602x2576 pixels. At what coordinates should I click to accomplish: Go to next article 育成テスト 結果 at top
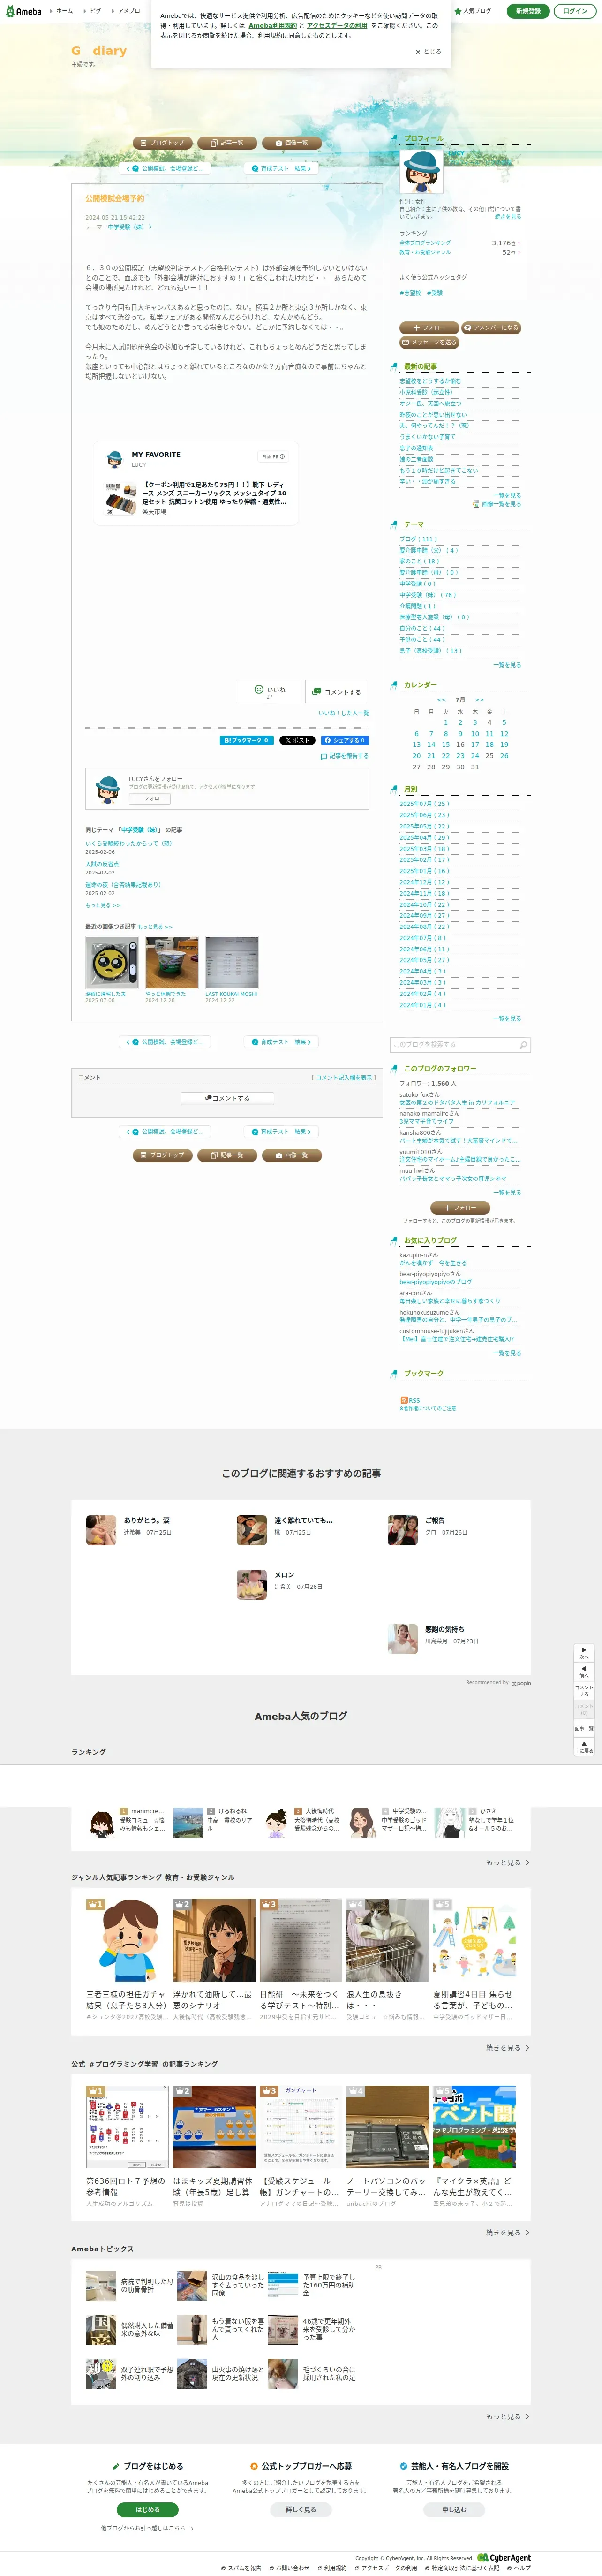[x=280, y=168]
